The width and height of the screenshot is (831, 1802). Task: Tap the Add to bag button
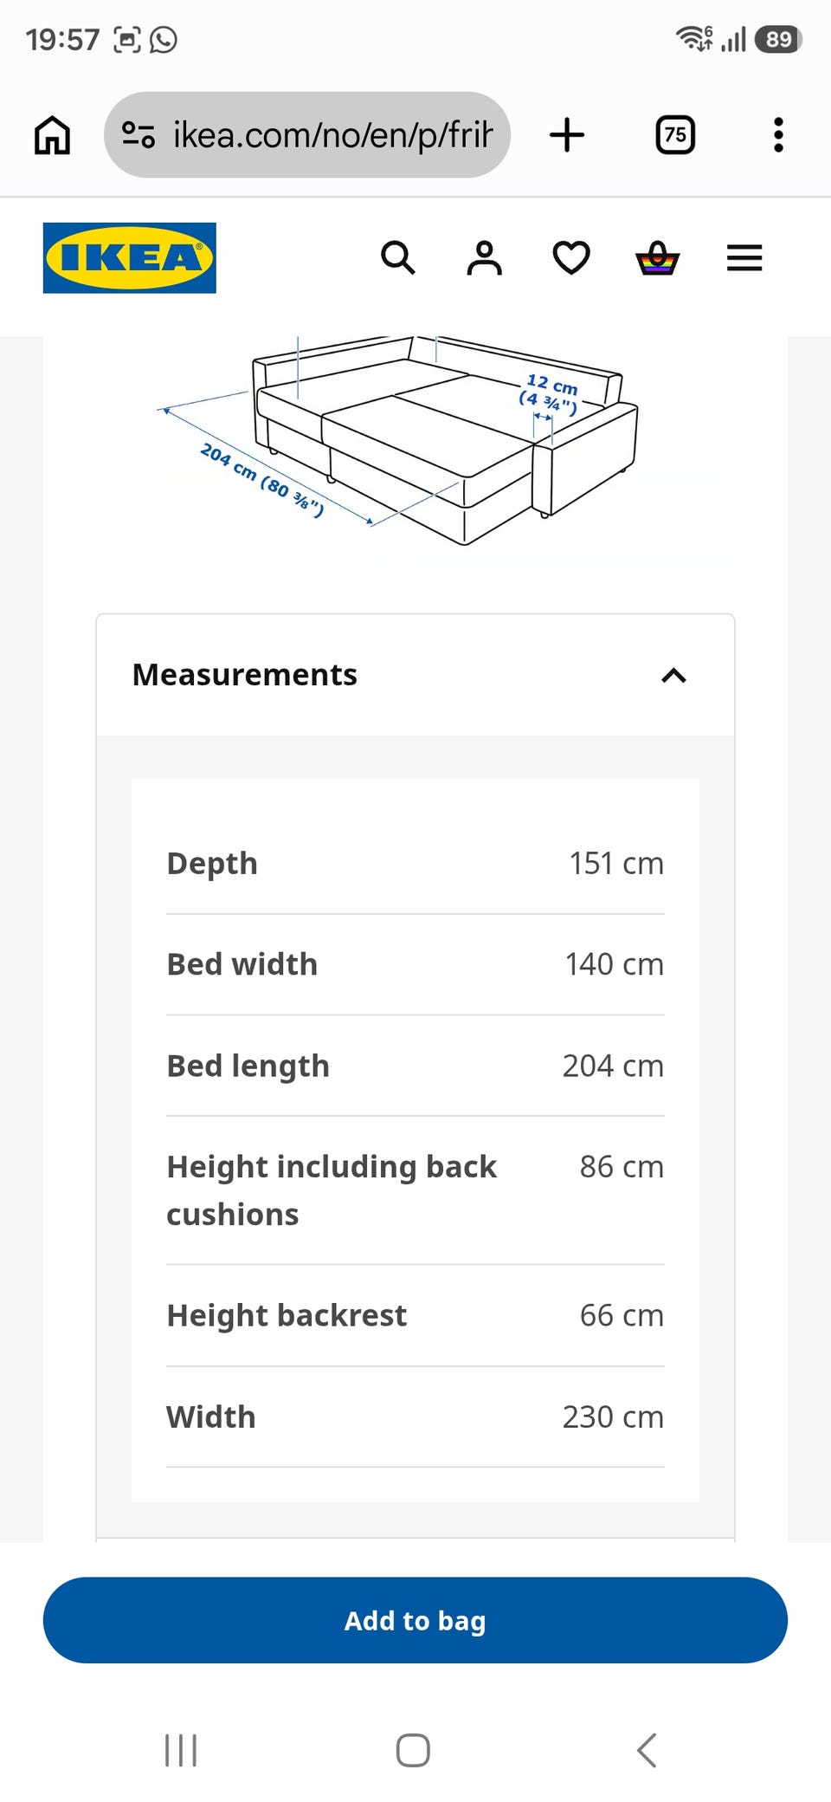(x=415, y=1620)
